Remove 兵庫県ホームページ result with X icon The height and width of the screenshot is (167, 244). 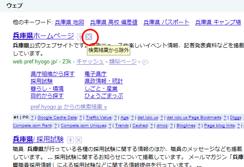[x=89, y=37]
